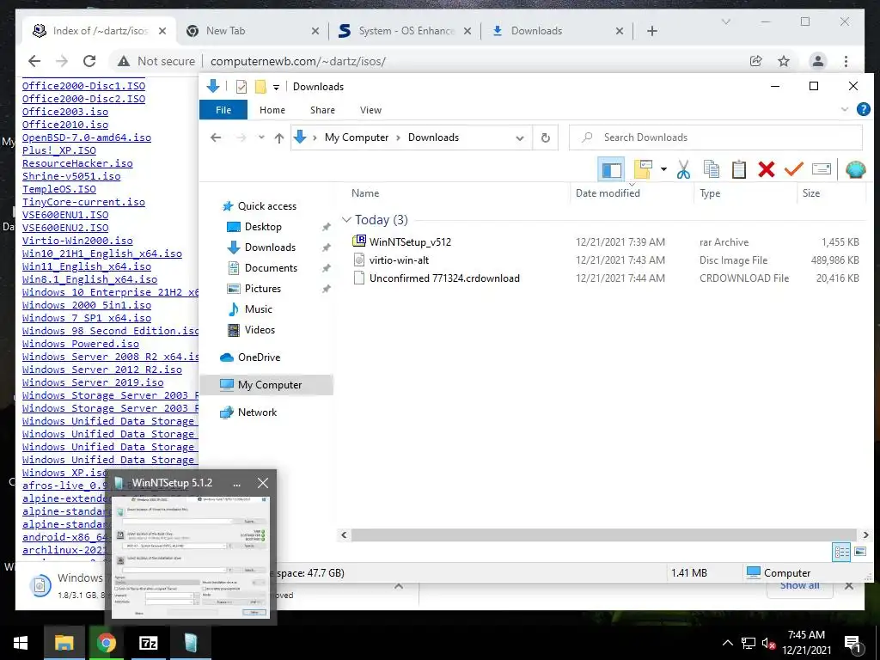Open recent locations dropdown in Explorer

(x=261, y=137)
